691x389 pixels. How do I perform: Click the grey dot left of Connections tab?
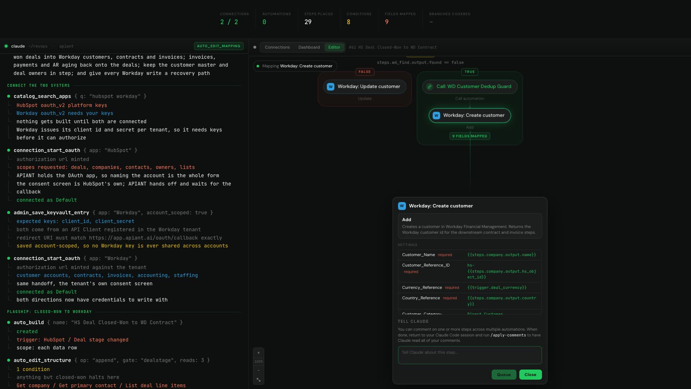pyautogui.click(x=255, y=47)
